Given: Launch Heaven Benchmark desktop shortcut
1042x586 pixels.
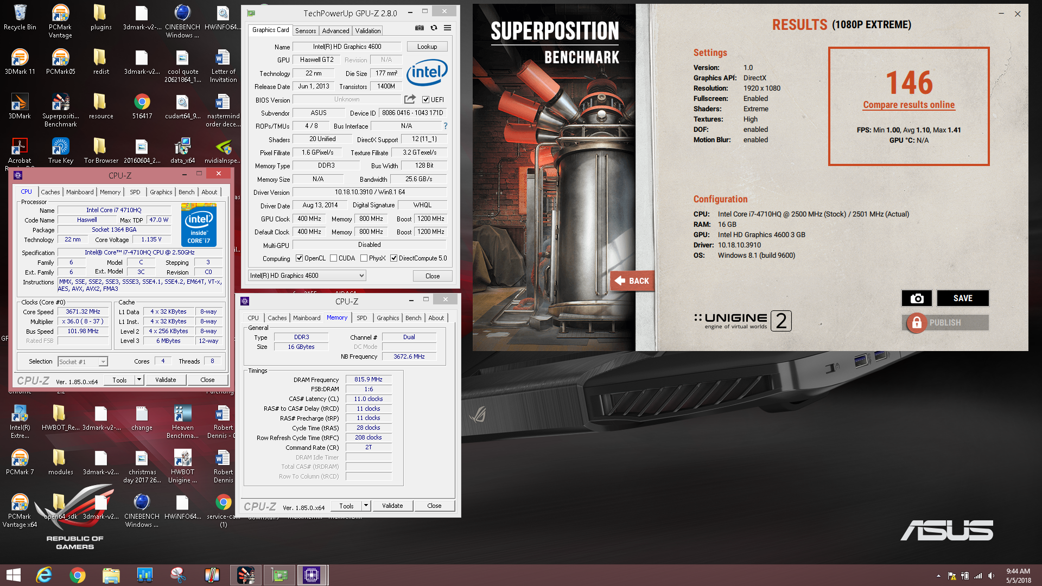Looking at the screenshot, I should 182,422.
